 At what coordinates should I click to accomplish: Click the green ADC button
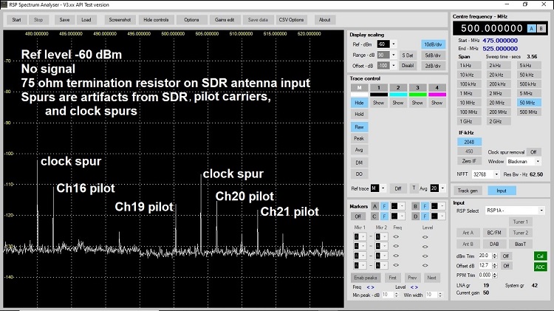click(540, 265)
